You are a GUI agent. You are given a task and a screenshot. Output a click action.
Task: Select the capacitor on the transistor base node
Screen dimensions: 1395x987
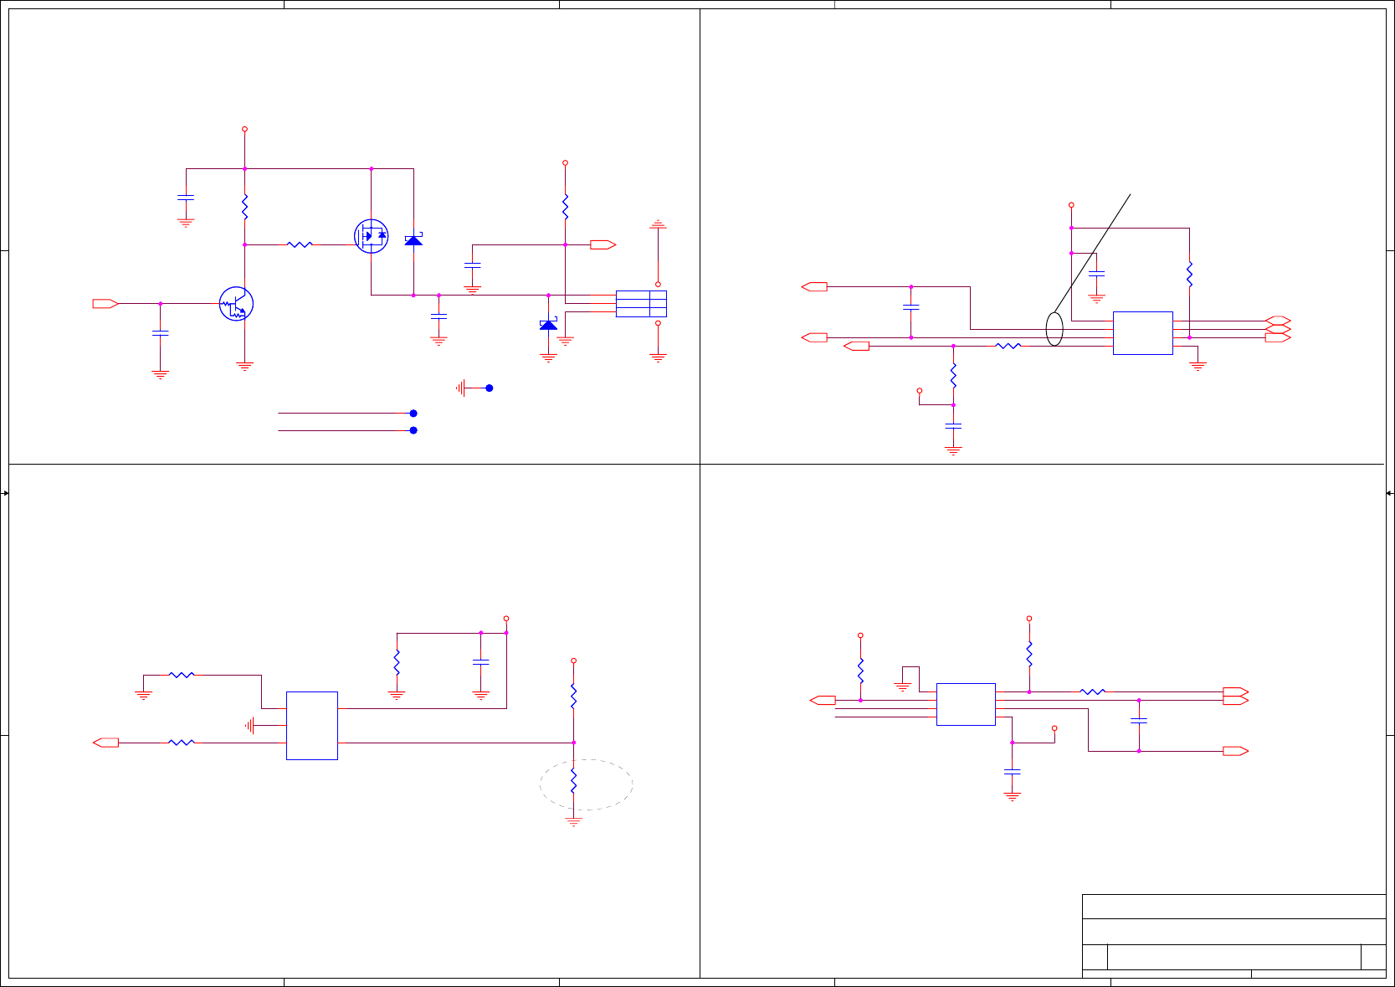[x=160, y=334]
